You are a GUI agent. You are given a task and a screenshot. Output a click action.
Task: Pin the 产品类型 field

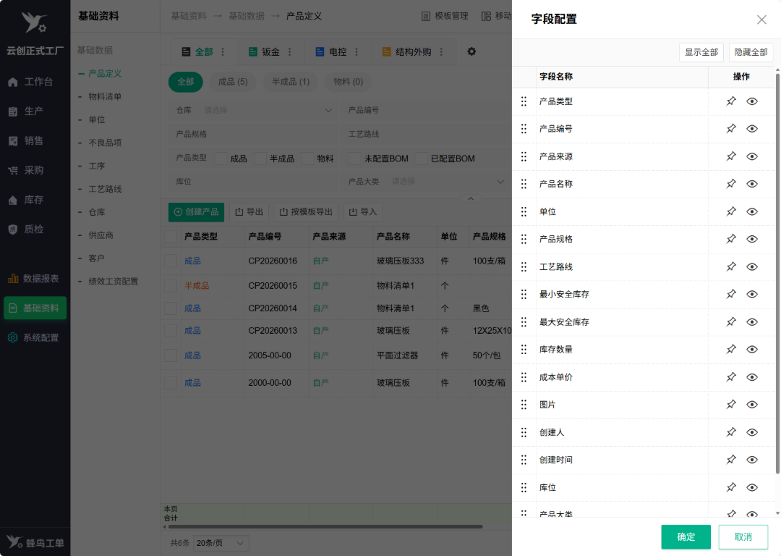tap(730, 101)
